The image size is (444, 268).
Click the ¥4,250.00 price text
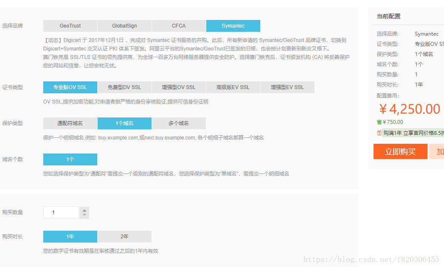coord(410,109)
